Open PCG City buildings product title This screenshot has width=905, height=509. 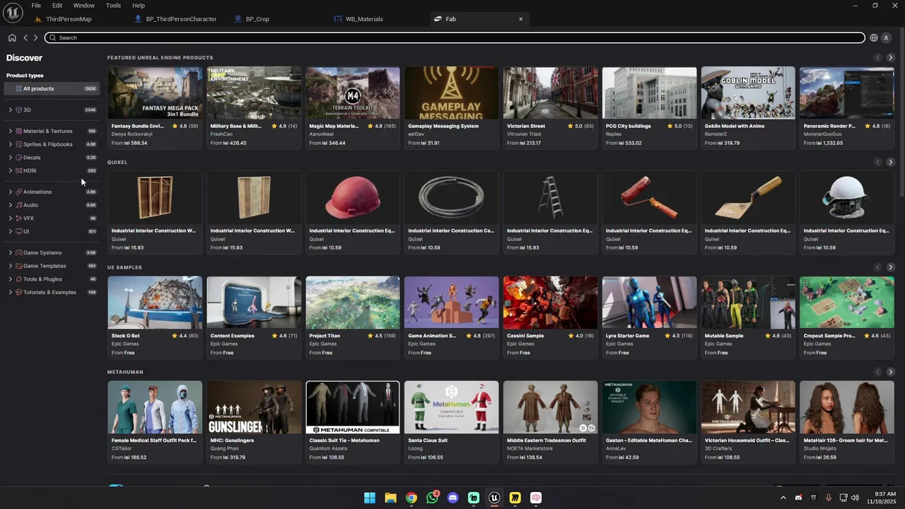629,126
